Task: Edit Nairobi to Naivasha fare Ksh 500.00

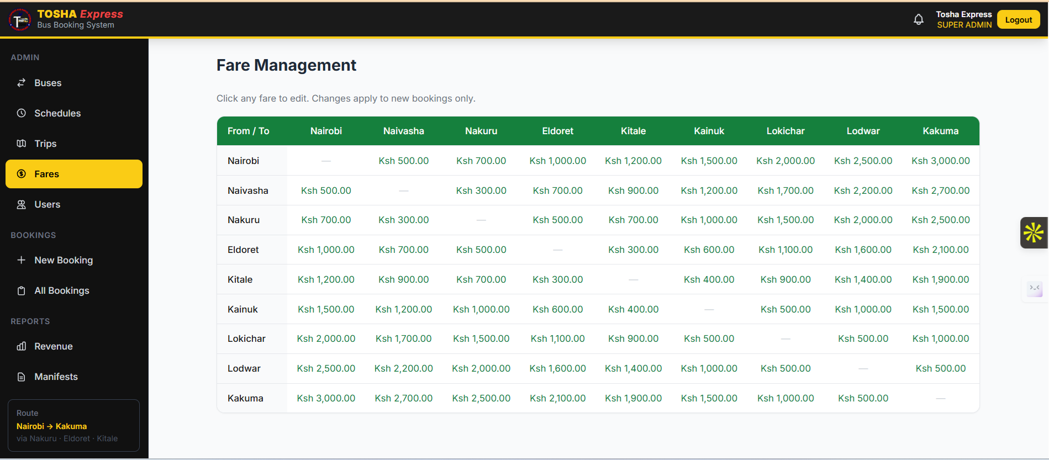Action: (404, 161)
